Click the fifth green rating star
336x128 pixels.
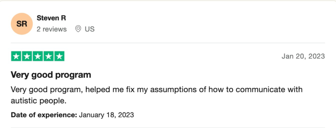[x=59, y=56]
